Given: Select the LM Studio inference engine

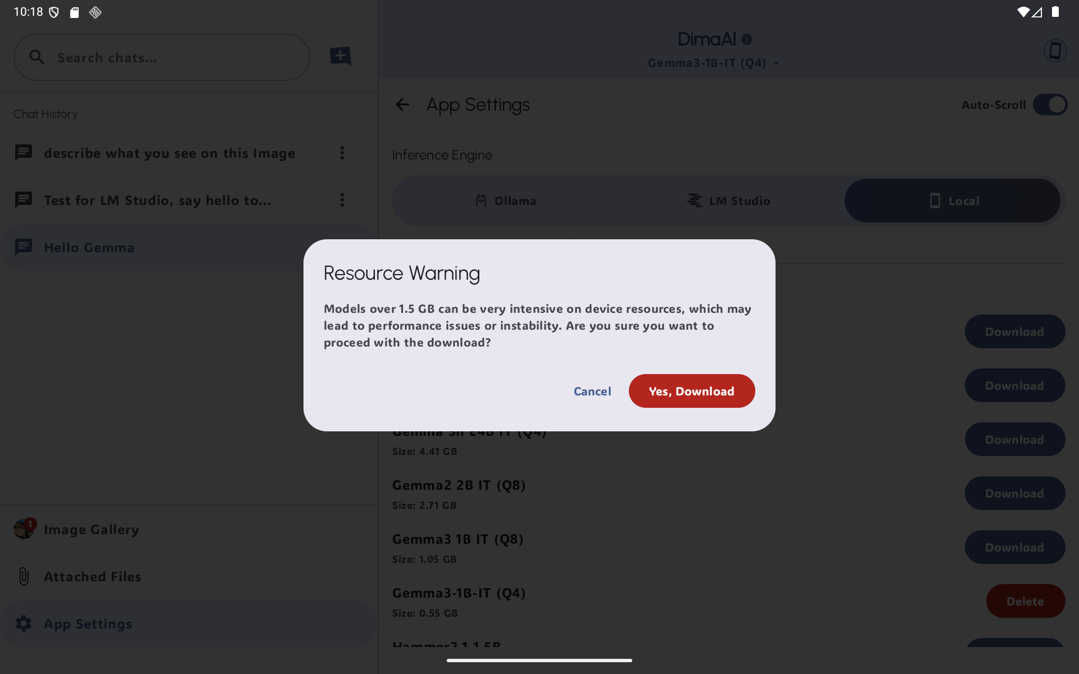Looking at the screenshot, I should tap(729, 201).
